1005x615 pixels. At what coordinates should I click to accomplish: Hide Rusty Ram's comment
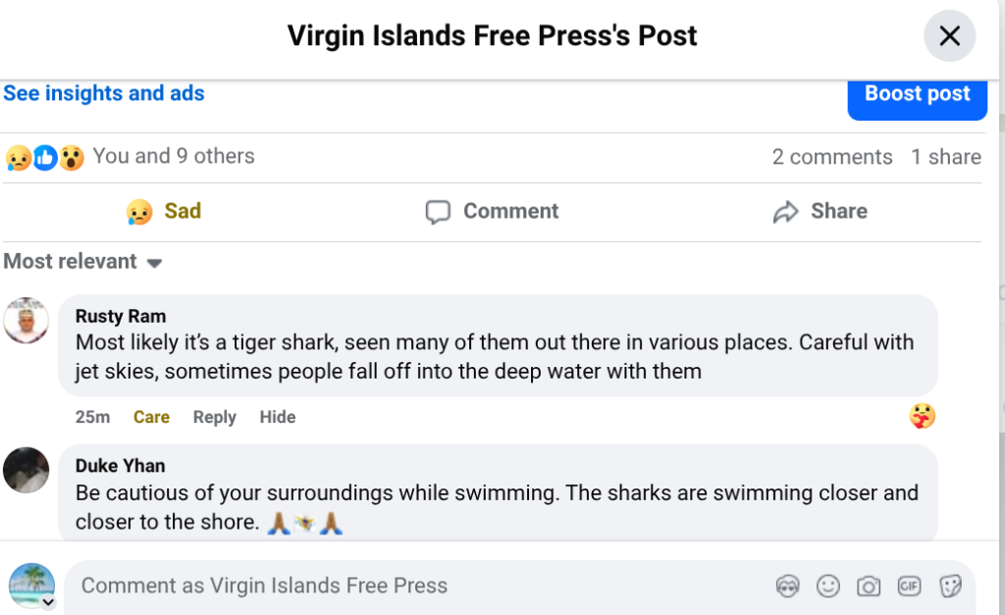tap(277, 417)
